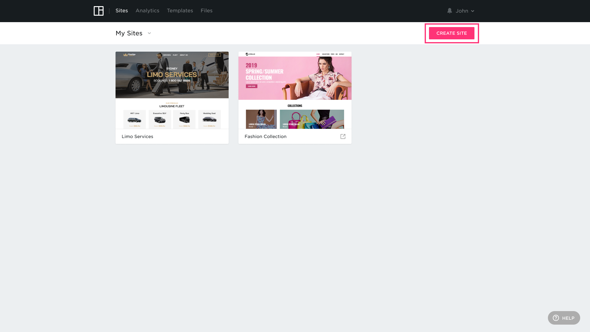
Task: Click the site builder logo icon
Action: 99,11
